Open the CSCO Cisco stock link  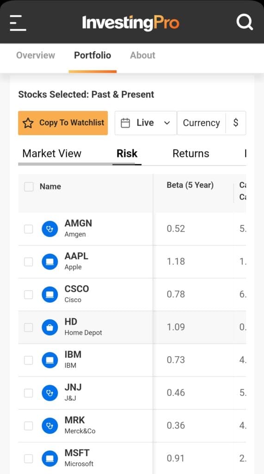tap(77, 294)
